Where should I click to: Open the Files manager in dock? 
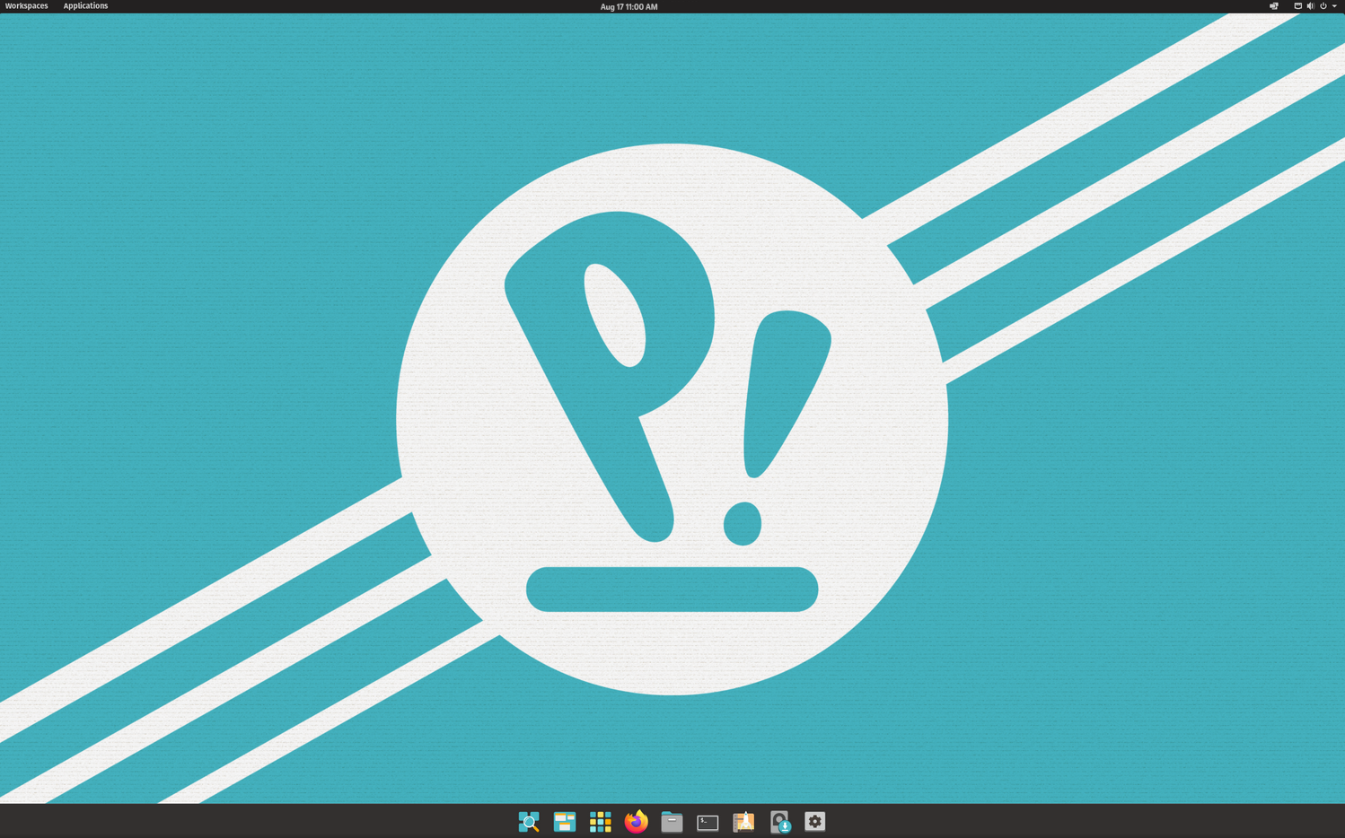[672, 822]
